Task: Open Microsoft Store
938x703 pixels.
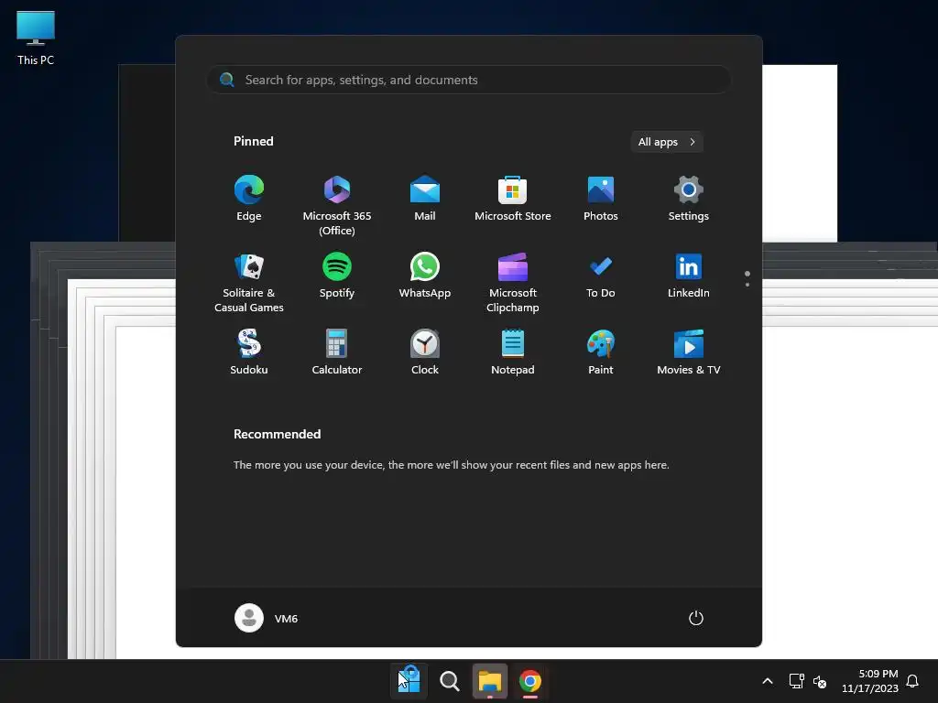Action: (x=513, y=199)
